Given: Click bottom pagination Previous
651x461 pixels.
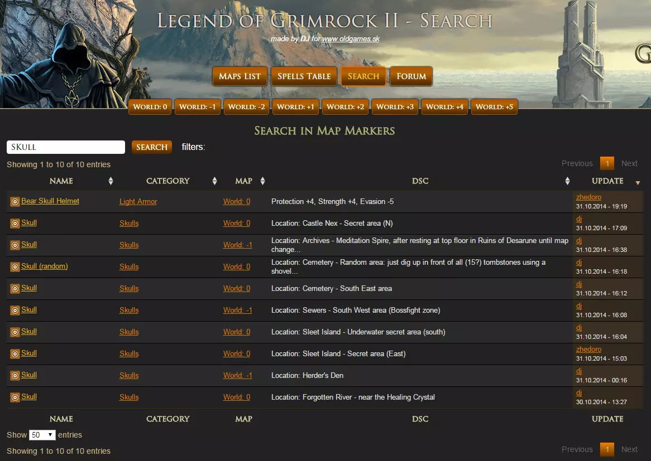Looking at the screenshot, I should pos(577,449).
